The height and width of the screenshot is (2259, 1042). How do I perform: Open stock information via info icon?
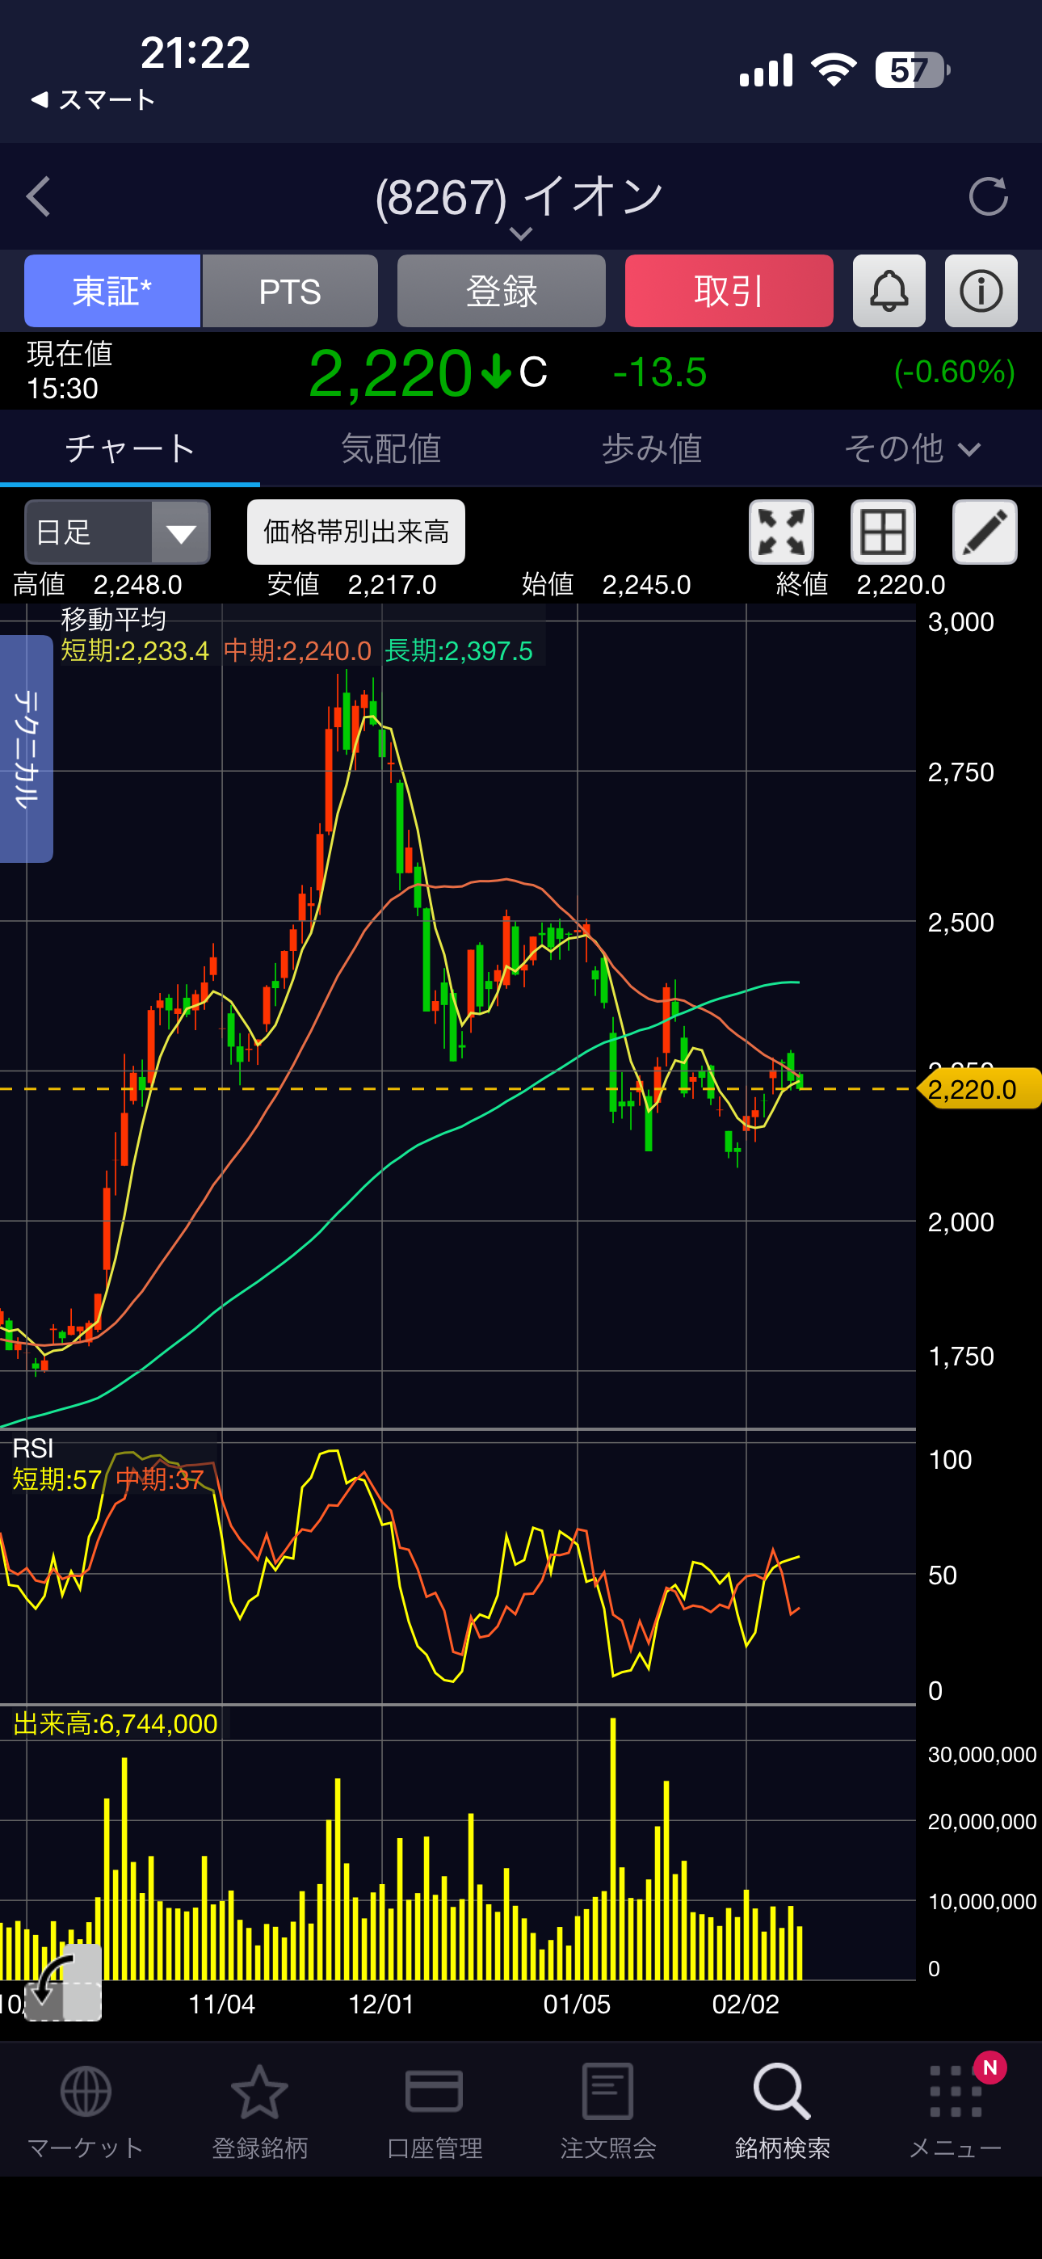tap(981, 291)
